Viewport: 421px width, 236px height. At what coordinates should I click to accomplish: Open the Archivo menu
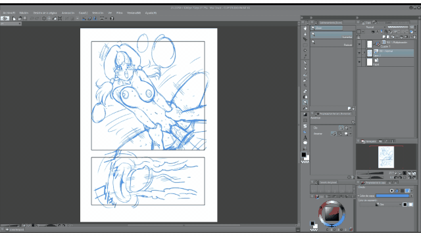point(9,13)
